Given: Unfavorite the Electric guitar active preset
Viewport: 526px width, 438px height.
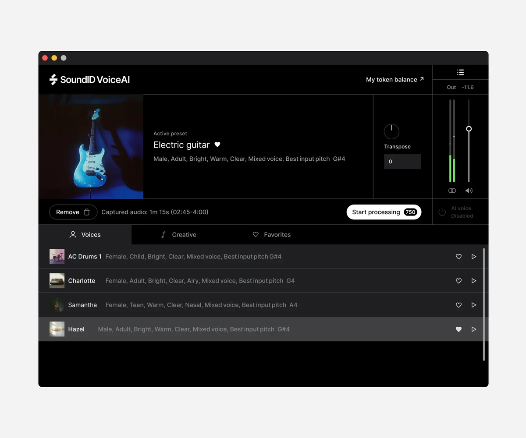Looking at the screenshot, I should (x=217, y=145).
